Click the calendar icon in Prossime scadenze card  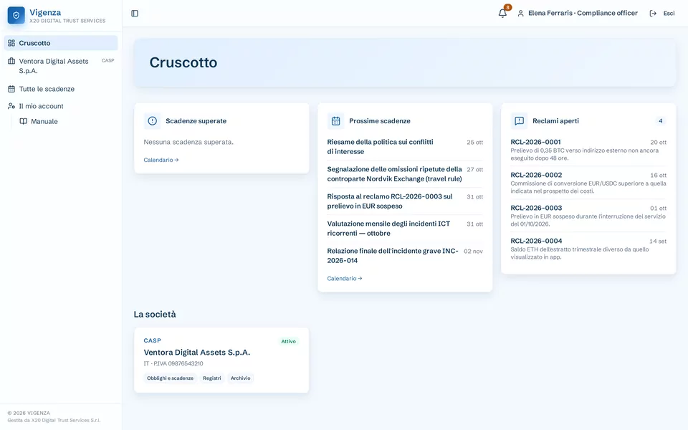click(335, 120)
